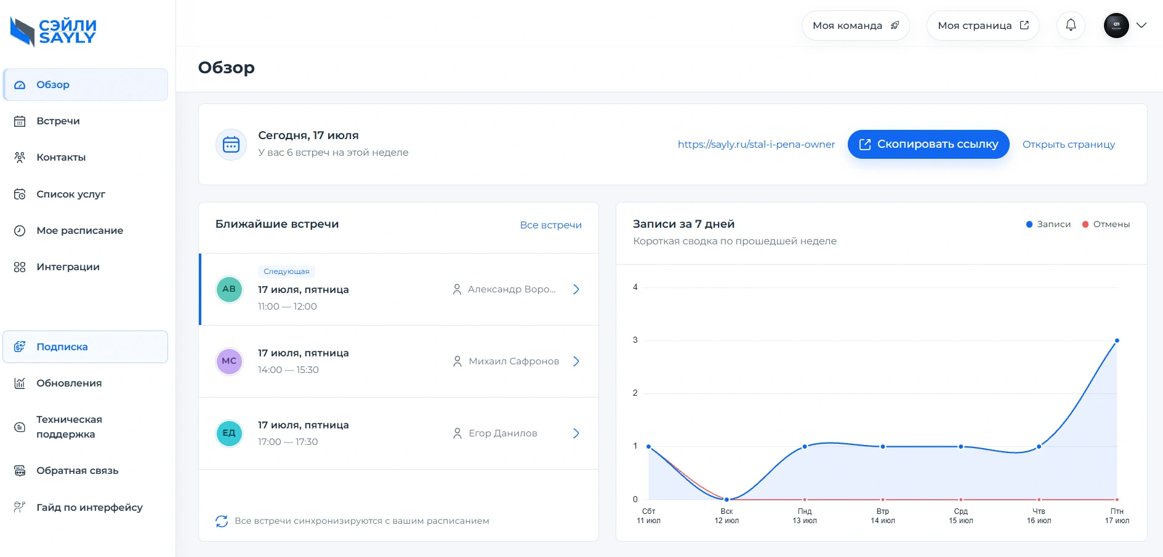Click the Sayly logo
The image size is (1163, 557).
click(x=54, y=31)
